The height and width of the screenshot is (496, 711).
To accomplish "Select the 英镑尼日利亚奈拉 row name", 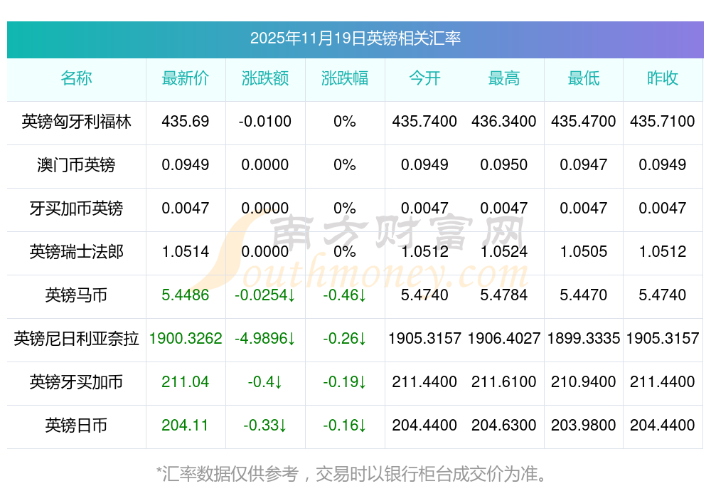I will tap(76, 339).
